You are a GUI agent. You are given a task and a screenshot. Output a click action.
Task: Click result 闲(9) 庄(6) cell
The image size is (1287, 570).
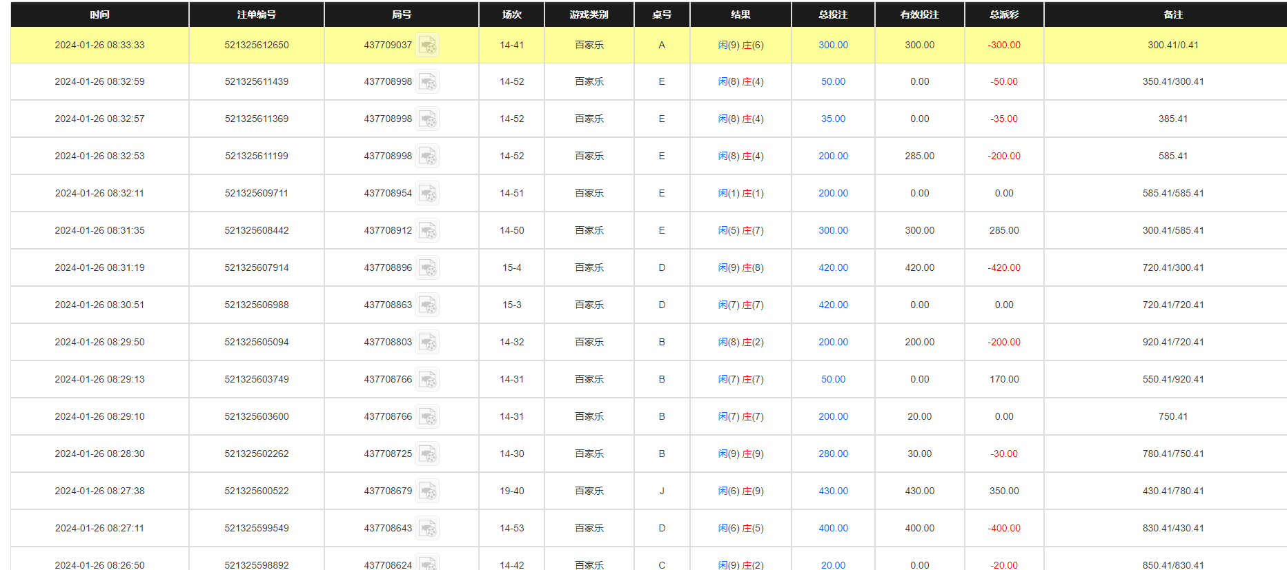click(x=740, y=45)
